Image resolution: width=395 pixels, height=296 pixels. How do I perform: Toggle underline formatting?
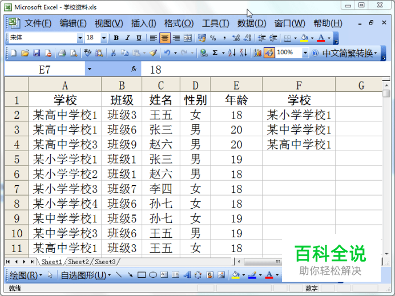139,38
